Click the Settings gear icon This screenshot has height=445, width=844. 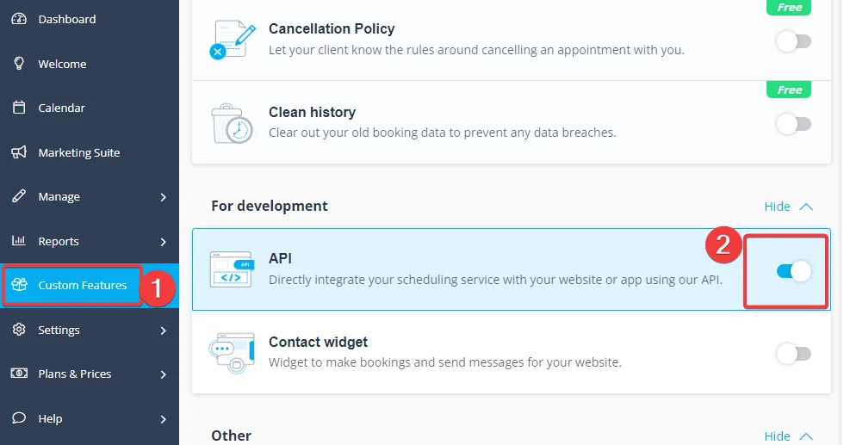(x=19, y=330)
